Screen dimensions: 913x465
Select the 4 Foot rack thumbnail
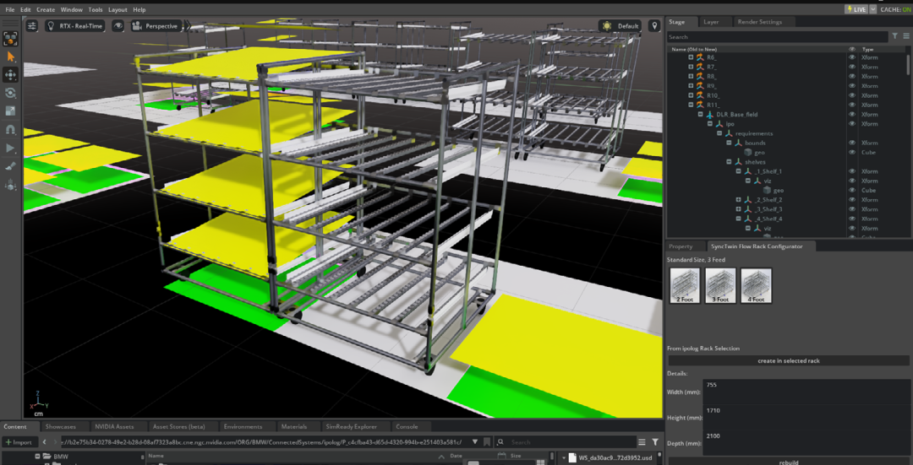pyautogui.click(x=756, y=285)
